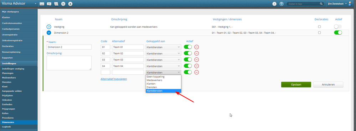Viewport: 356px width, 131px height.
Task: Check Declaraties box for Dimension 2 row
Action: (x=319, y=33)
